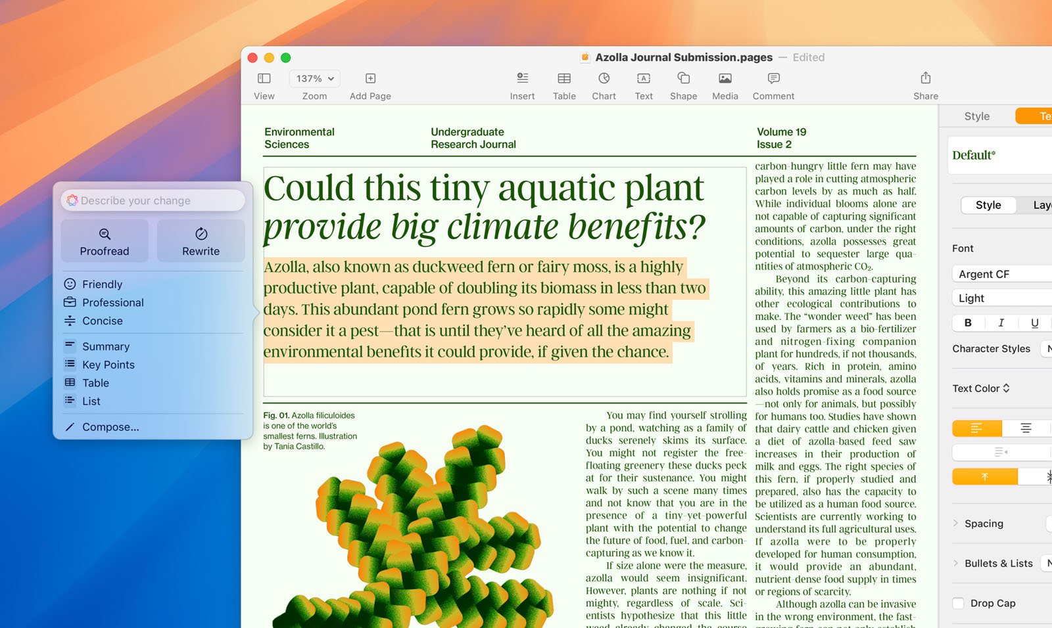Image resolution: width=1052 pixels, height=628 pixels.
Task: Click the Describe your change field
Action: (x=158, y=200)
